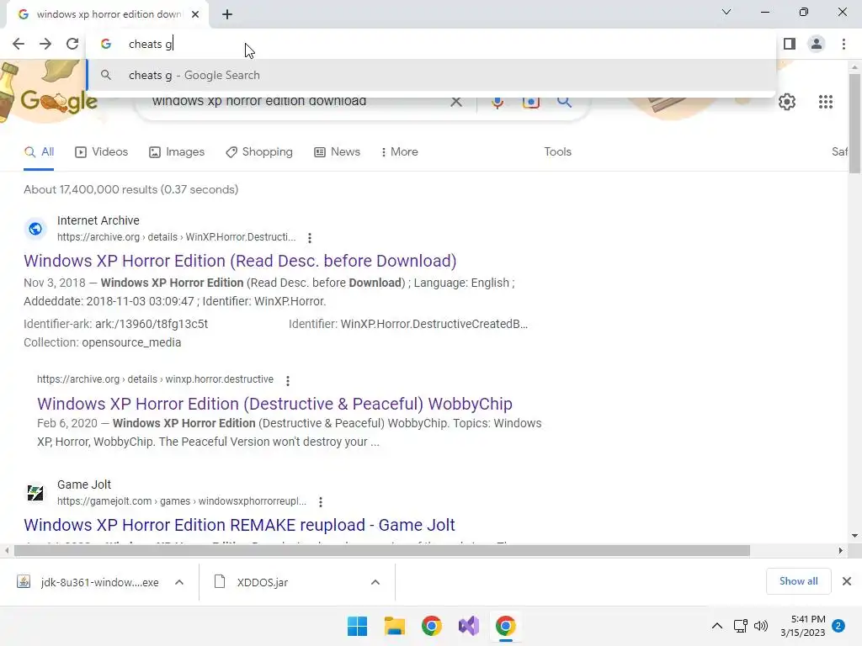Click the horizontal scrollbar thumb
862x646 pixels.
click(x=382, y=550)
